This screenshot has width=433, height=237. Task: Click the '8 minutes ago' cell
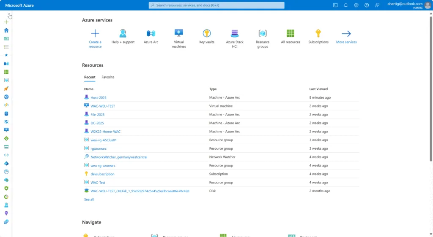[x=320, y=97]
